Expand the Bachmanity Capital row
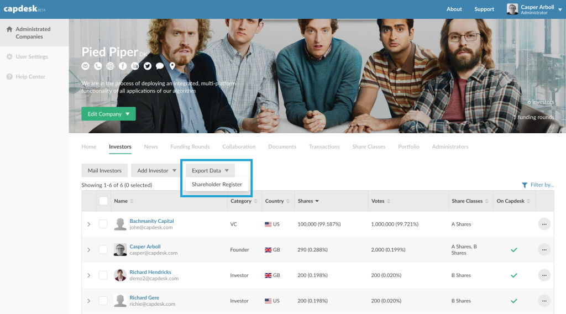Screen dimensions: 566x314 tap(89, 224)
